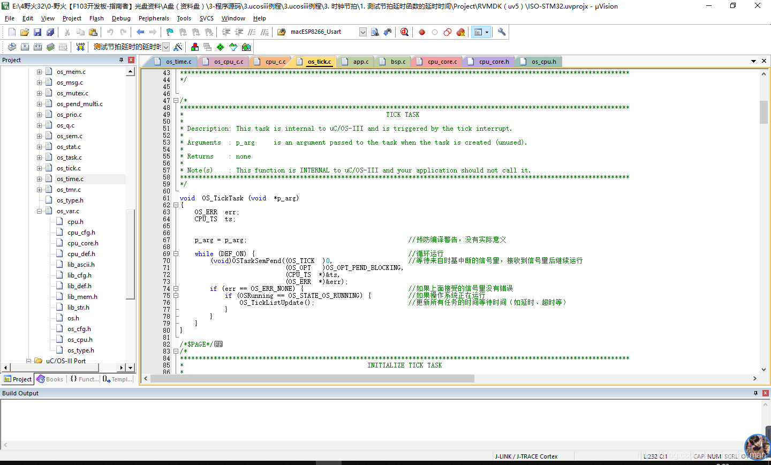Open Options for Target with the magic wand icon
Screen dimensions: 771x465
coord(178,47)
